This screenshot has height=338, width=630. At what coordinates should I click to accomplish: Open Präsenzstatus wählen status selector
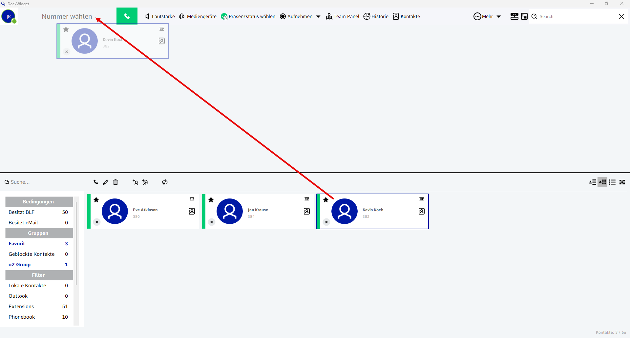248,16
